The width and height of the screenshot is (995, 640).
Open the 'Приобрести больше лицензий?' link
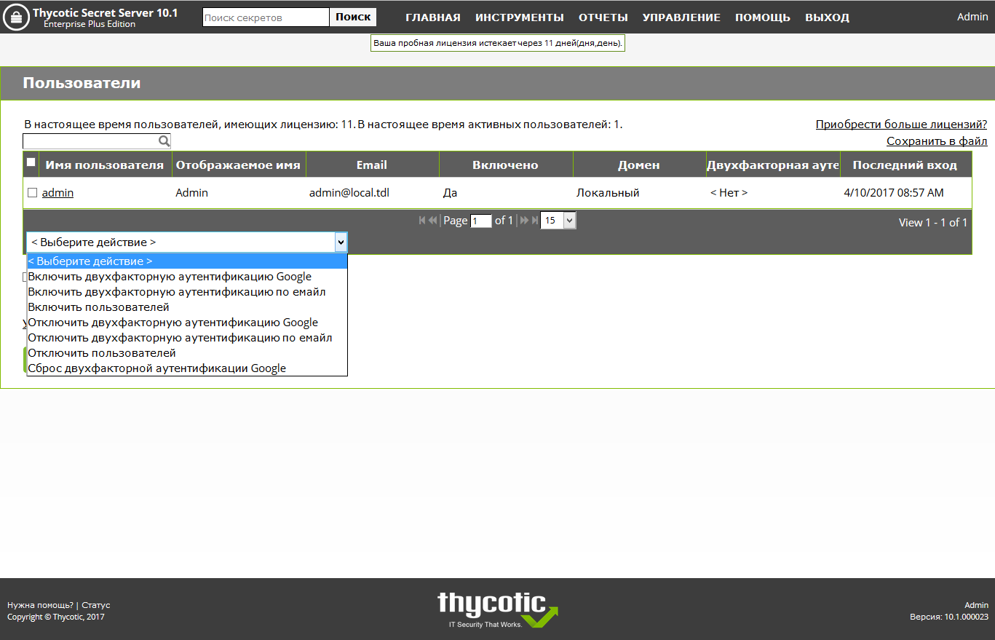pyautogui.click(x=901, y=125)
